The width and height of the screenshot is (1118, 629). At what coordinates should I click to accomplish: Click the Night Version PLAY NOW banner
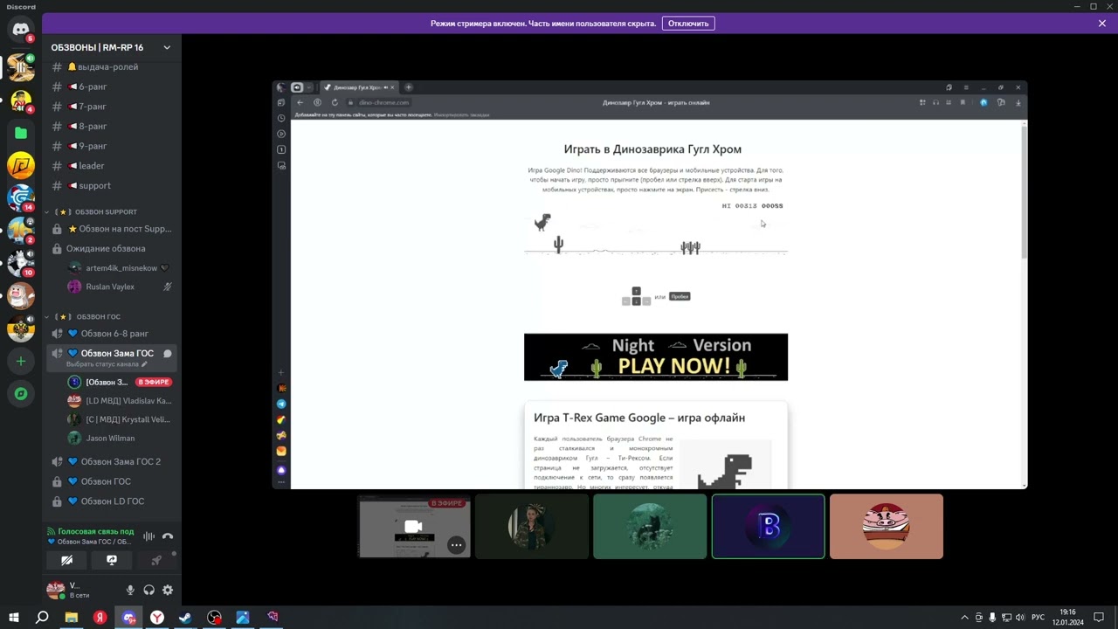coord(656,357)
